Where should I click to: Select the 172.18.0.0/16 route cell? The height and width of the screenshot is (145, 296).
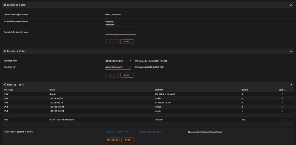(x=56, y=103)
